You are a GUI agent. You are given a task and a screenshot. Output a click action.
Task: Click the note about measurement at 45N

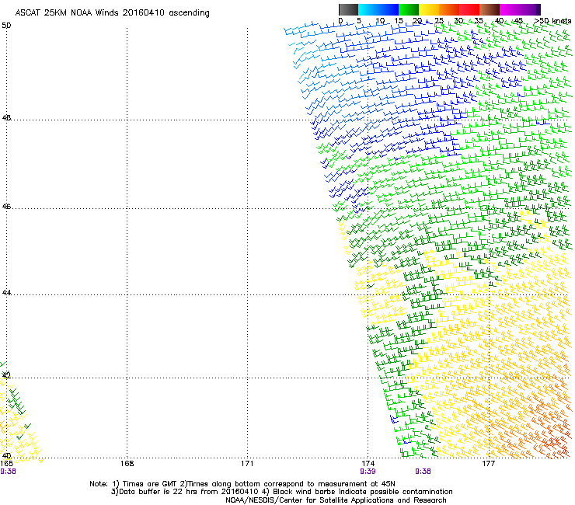coord(287,484)
